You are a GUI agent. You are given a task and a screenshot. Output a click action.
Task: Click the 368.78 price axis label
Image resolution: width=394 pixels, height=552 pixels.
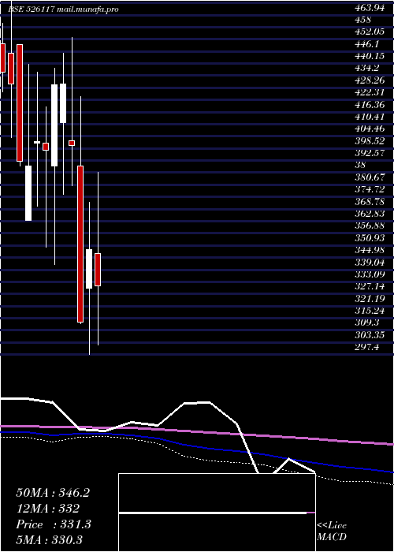[370, 201]
